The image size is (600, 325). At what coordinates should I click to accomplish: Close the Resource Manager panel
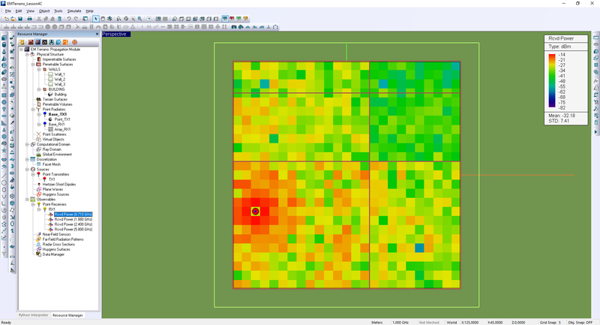click(95, 35)
